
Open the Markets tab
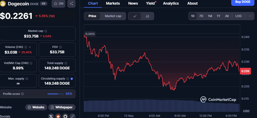(x=113, y=3)
